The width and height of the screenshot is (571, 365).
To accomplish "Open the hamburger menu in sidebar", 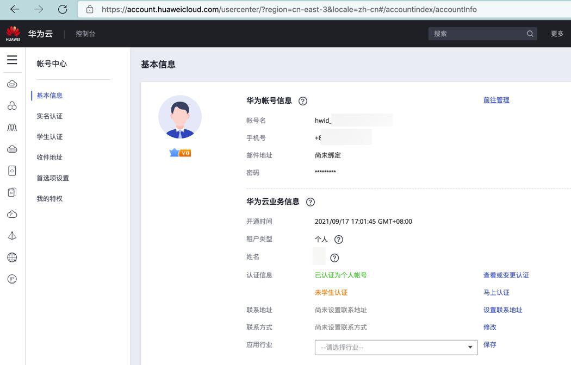I will pos(12,60).
